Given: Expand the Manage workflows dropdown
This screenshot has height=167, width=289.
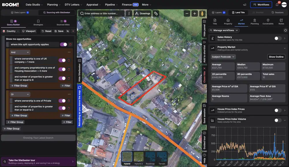Looking at the screenshot, I should coord(224,30).
